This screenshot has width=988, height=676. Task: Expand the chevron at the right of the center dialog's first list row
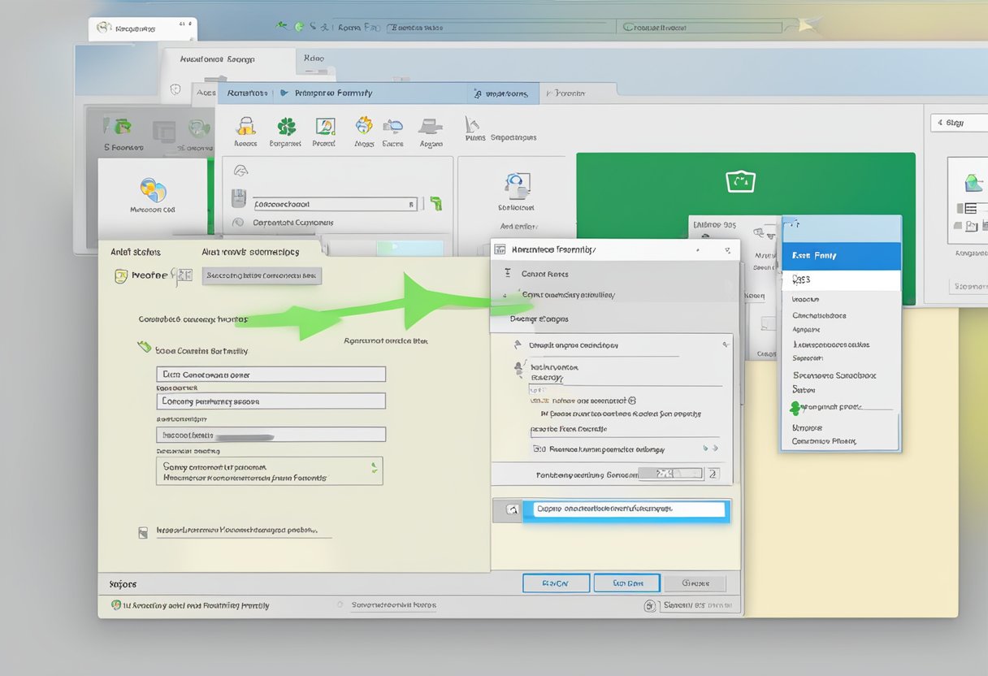[x=725, y=345]
